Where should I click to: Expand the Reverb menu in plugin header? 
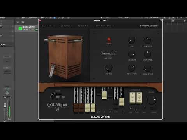point(66,26)
